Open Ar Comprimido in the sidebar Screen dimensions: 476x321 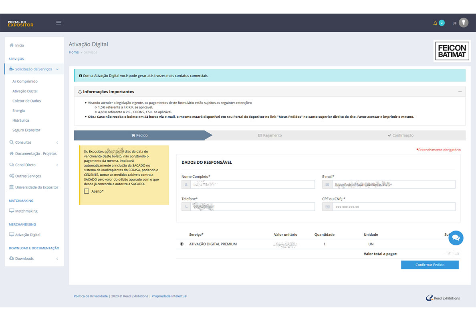tap(25, 81)
